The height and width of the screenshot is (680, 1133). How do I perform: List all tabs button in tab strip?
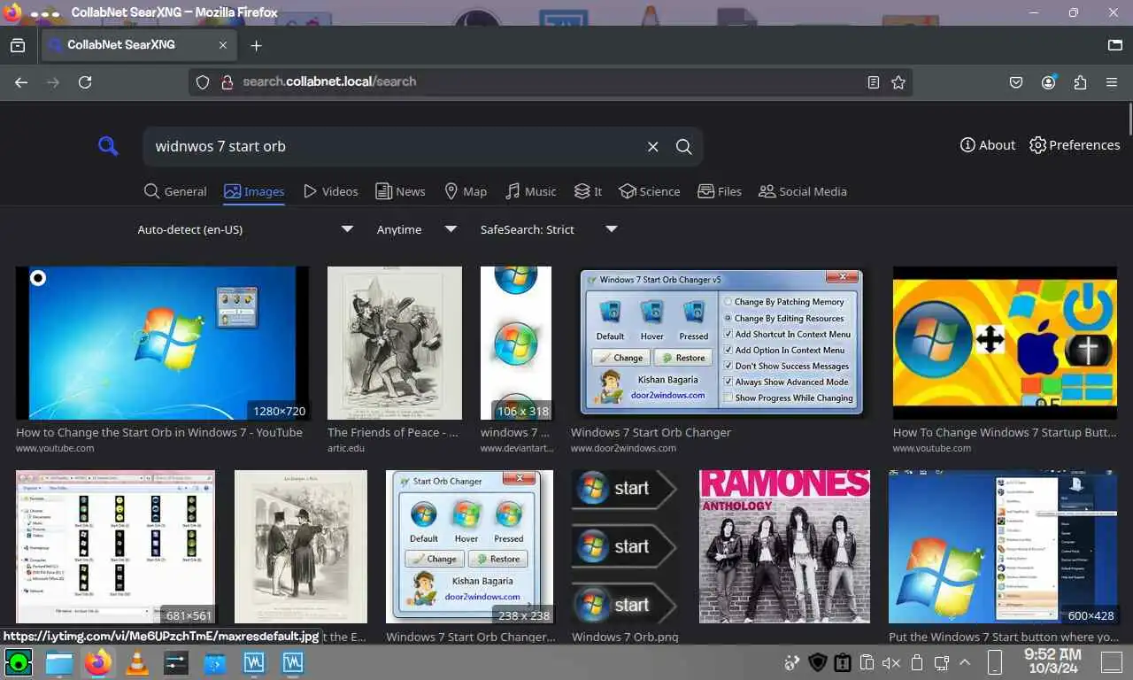pyautogui.click(x=1115, y=45)
